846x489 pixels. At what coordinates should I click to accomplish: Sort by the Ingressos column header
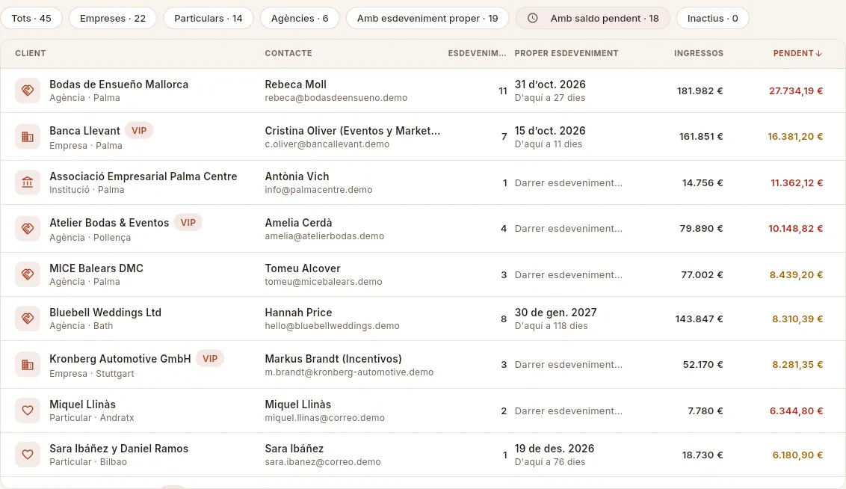click(x=699, y=53)
